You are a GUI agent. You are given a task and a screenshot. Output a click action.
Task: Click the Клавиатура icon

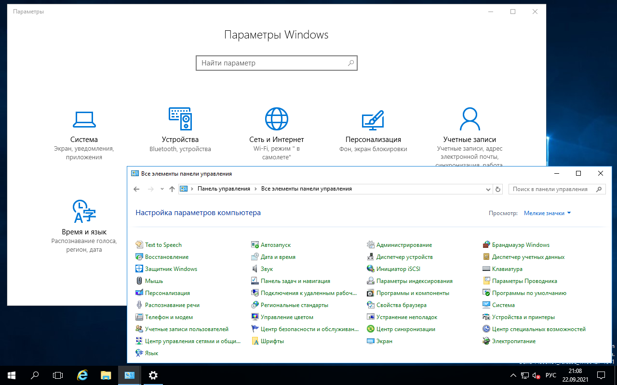click(x=486, y=269)
